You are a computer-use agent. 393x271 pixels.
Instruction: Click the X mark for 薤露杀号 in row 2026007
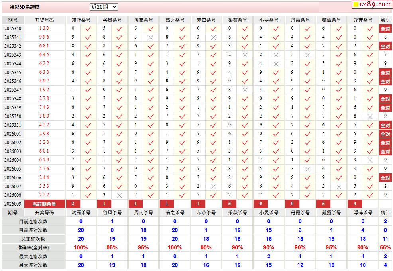tap(338, 187)
